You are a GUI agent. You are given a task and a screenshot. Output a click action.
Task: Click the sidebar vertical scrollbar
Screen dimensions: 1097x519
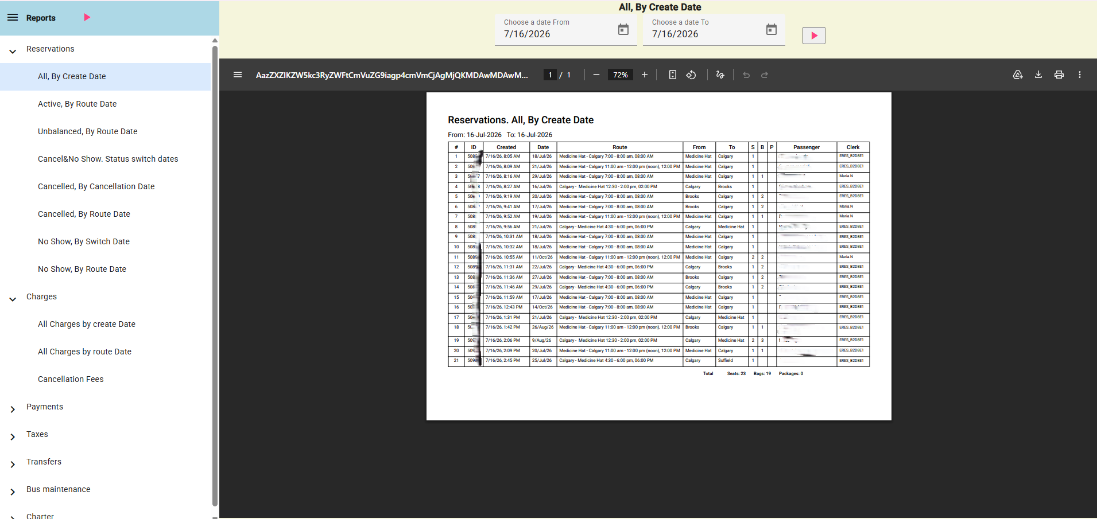coord(215,275)
